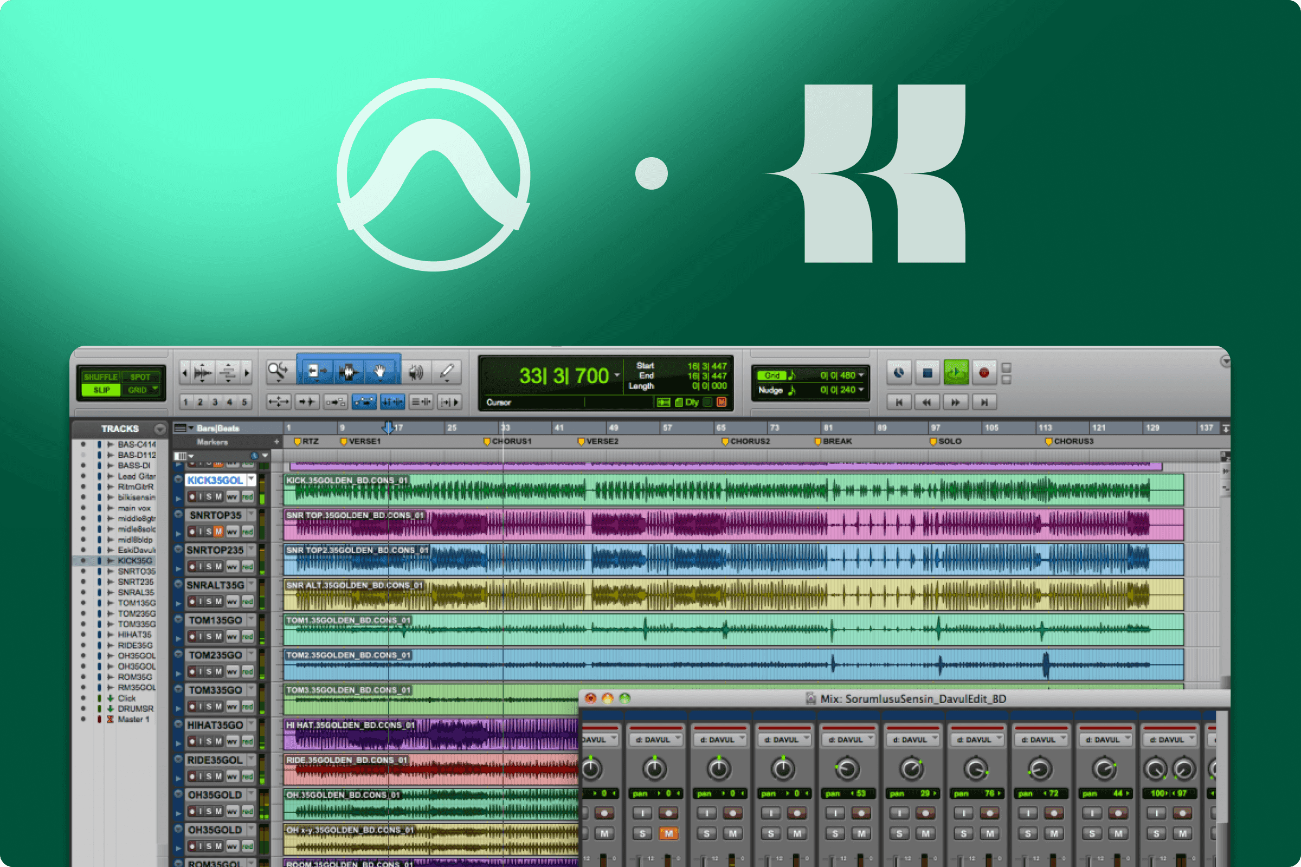
Task: Enable Shuffle edit mode
Action: [101, 377]
